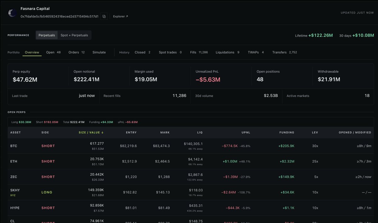Click the XYZ tag under SKHY

[13, 195]
